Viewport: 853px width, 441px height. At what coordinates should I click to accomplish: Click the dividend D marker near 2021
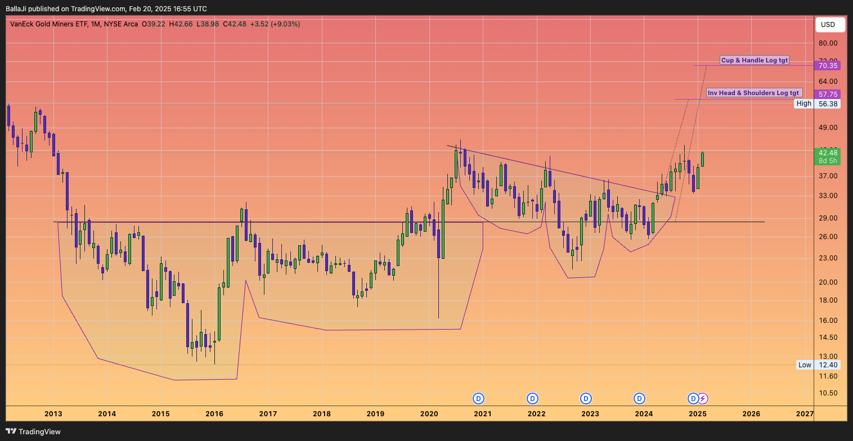(x=479, y=399)
